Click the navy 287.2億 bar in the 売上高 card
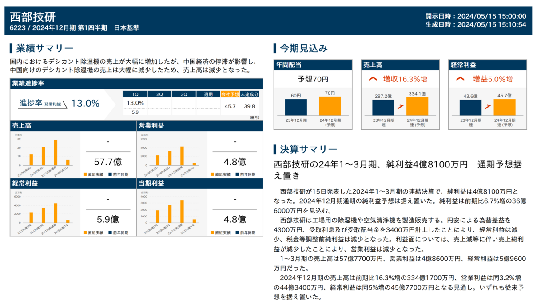The width and height of the screenshot is (533, 306). [383, 107]
